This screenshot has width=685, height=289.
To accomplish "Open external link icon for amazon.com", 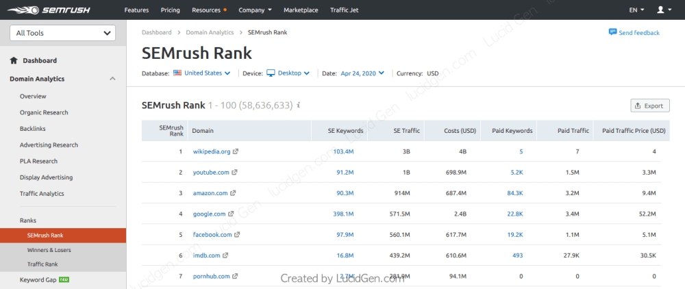I will [x=234, y=193].
